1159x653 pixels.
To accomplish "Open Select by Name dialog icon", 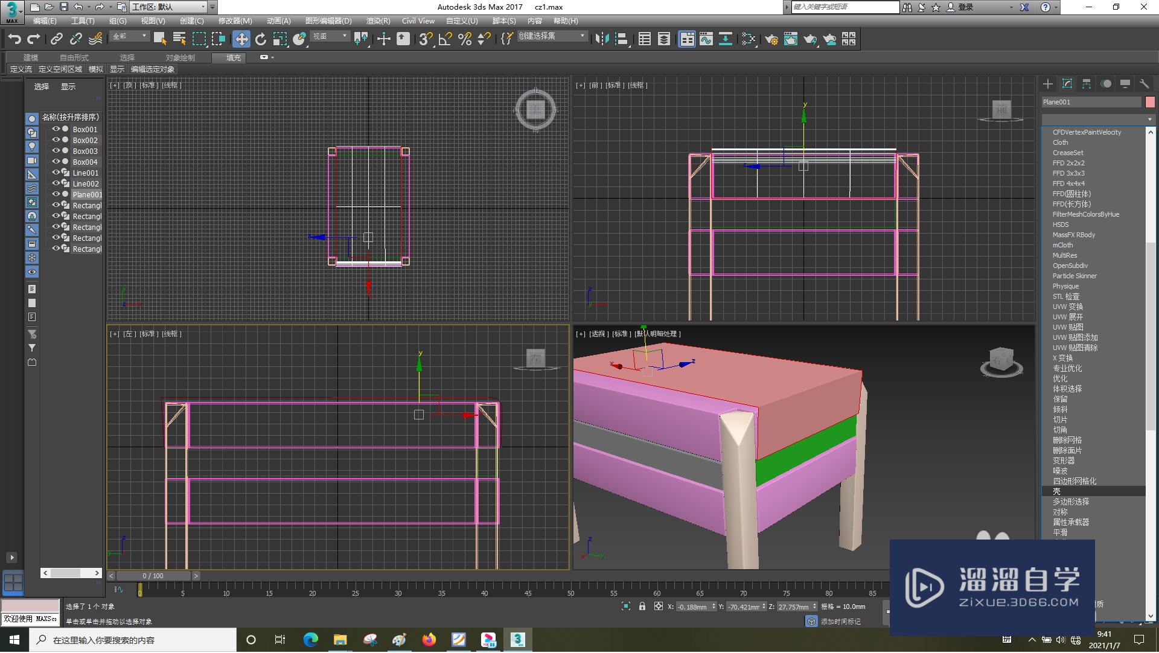I will 179,39.
